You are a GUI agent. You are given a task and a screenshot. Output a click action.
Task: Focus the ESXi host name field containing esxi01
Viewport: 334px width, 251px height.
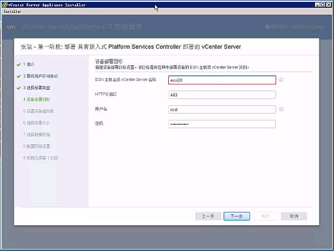222,80
